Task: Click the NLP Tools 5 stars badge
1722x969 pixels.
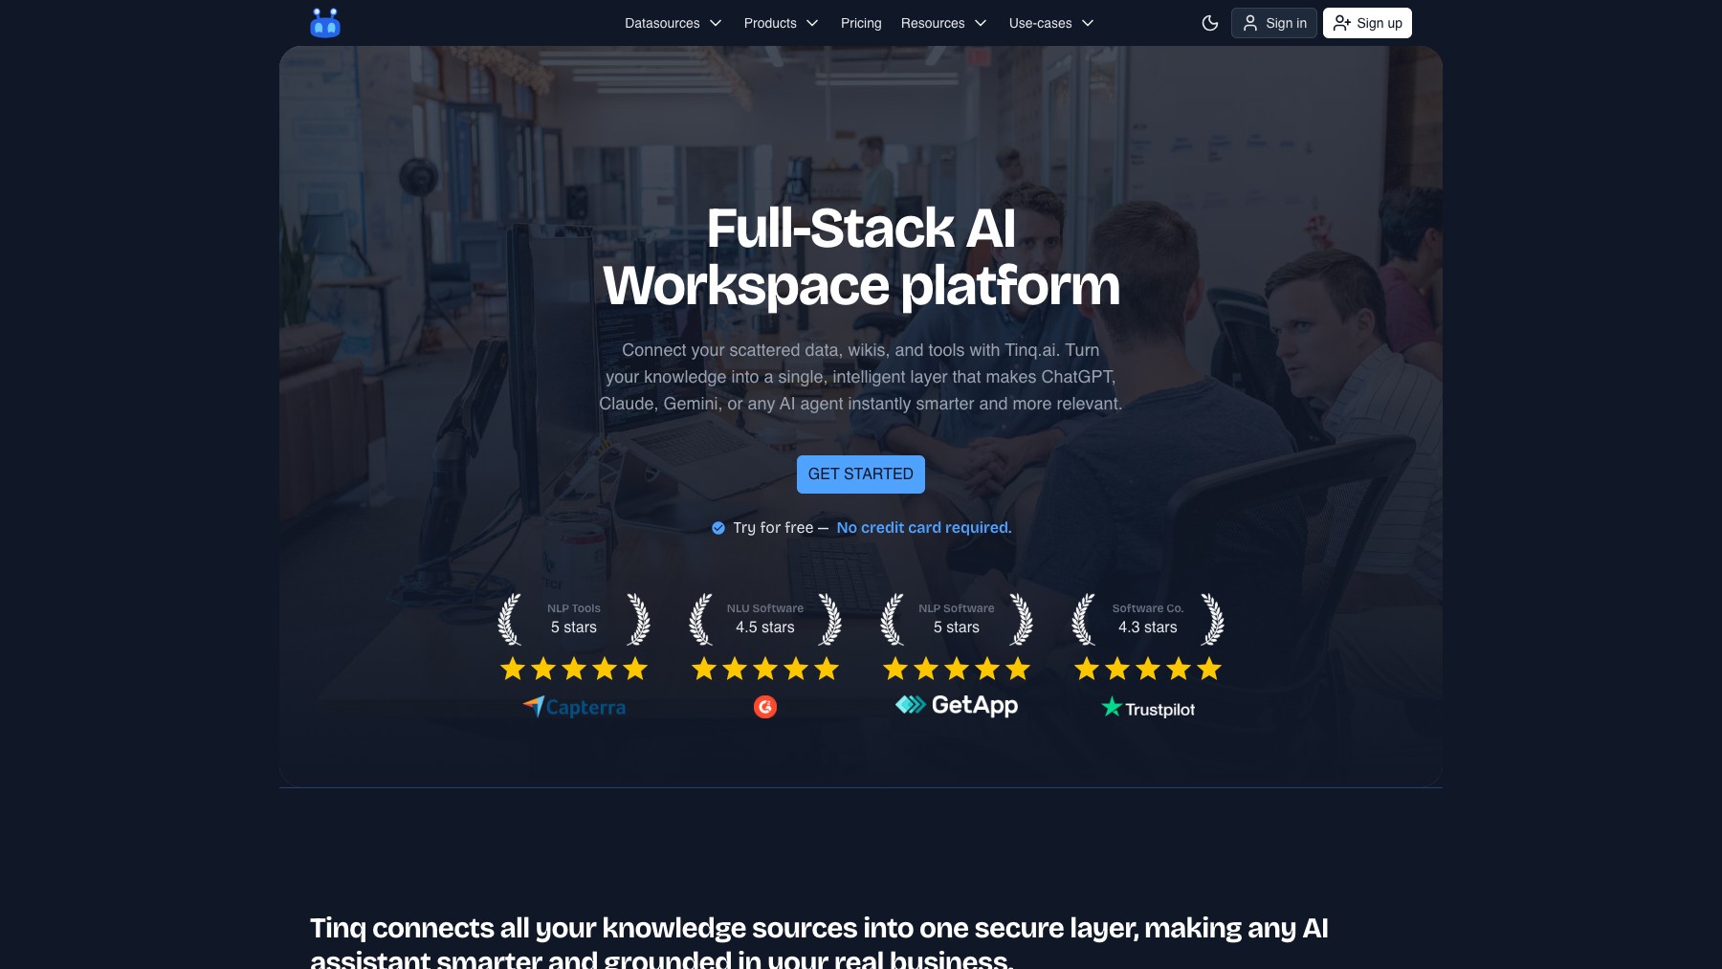Action: [574, 619]
